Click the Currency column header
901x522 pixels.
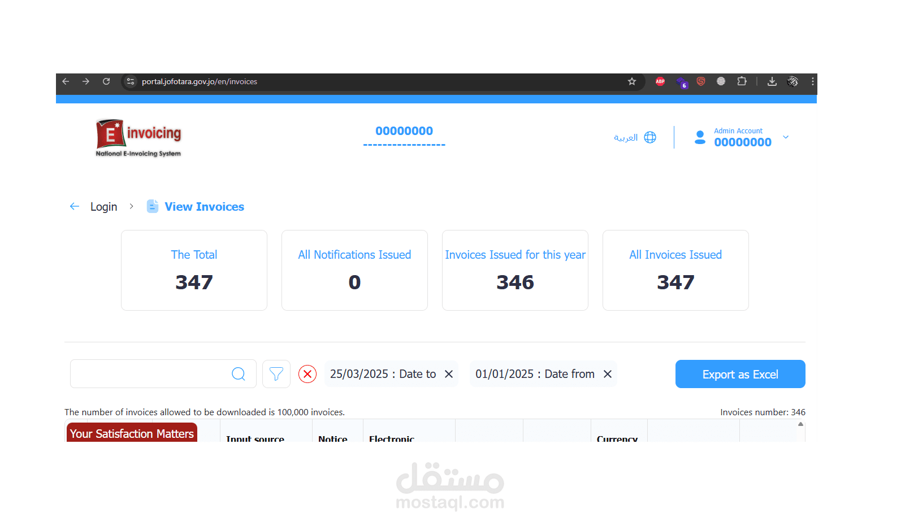pyautogui.click(x=617, y=438)
